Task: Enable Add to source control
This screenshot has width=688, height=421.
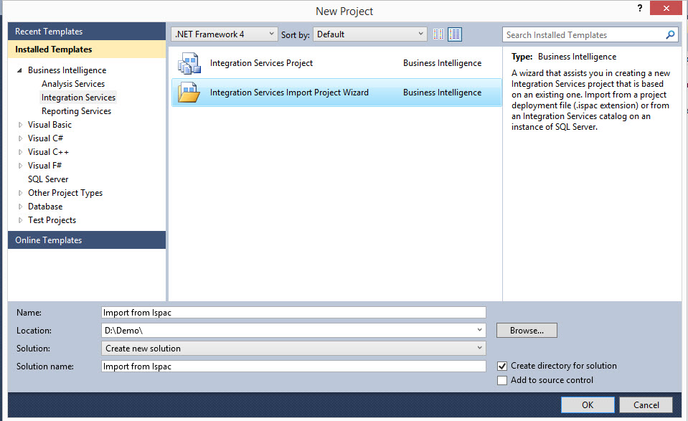Action: (501, 380)
